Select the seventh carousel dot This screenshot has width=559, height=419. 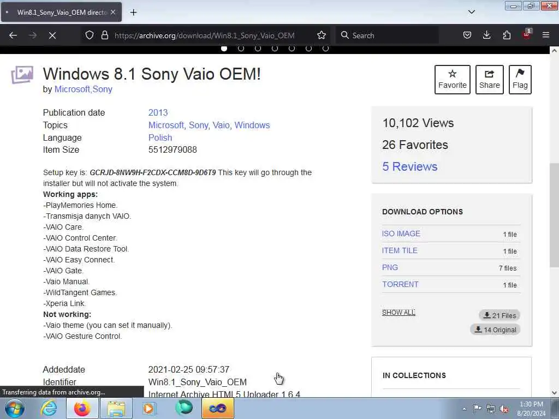click(x=325, y=49)
